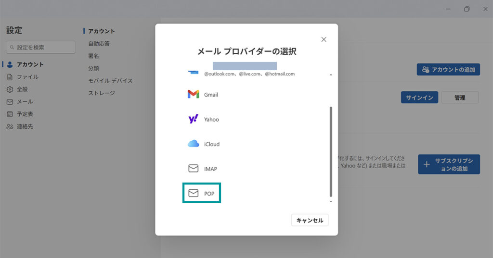Select iCloud from the provider list
The height and width of the screenshot is (258, 493).
[204, 144]
